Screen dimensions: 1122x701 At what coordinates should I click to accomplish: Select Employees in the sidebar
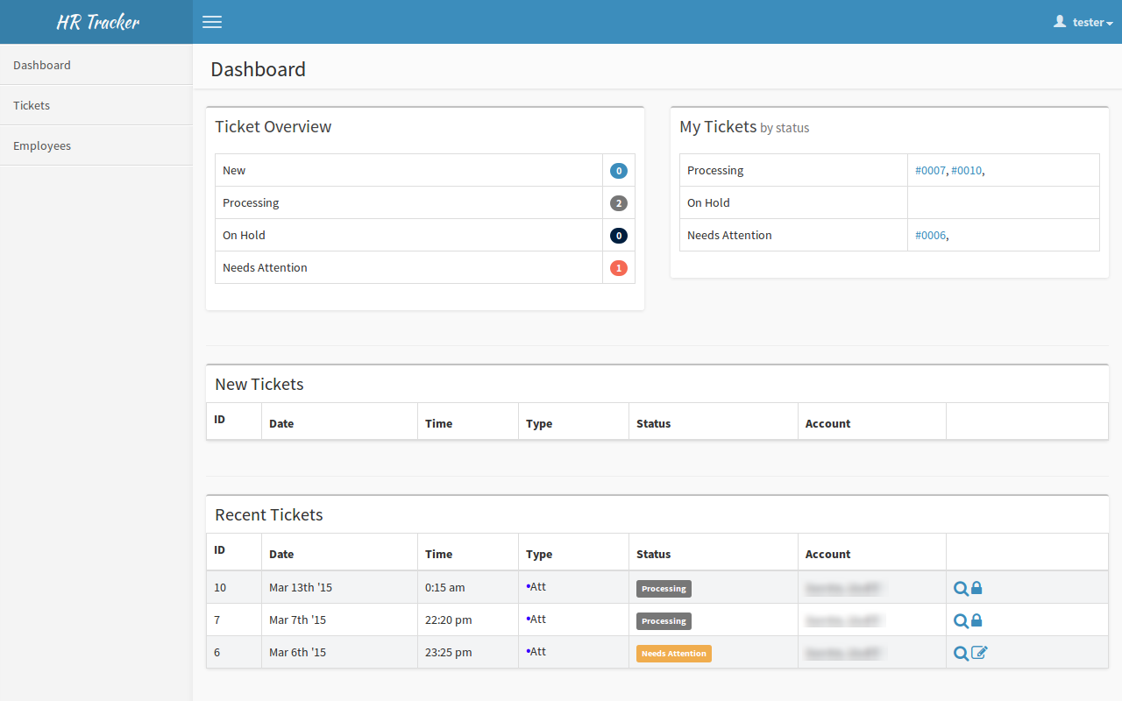42,145
